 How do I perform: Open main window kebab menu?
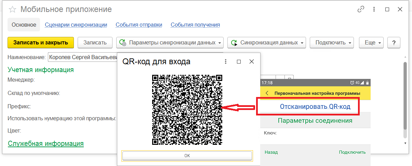pos(374,10)
